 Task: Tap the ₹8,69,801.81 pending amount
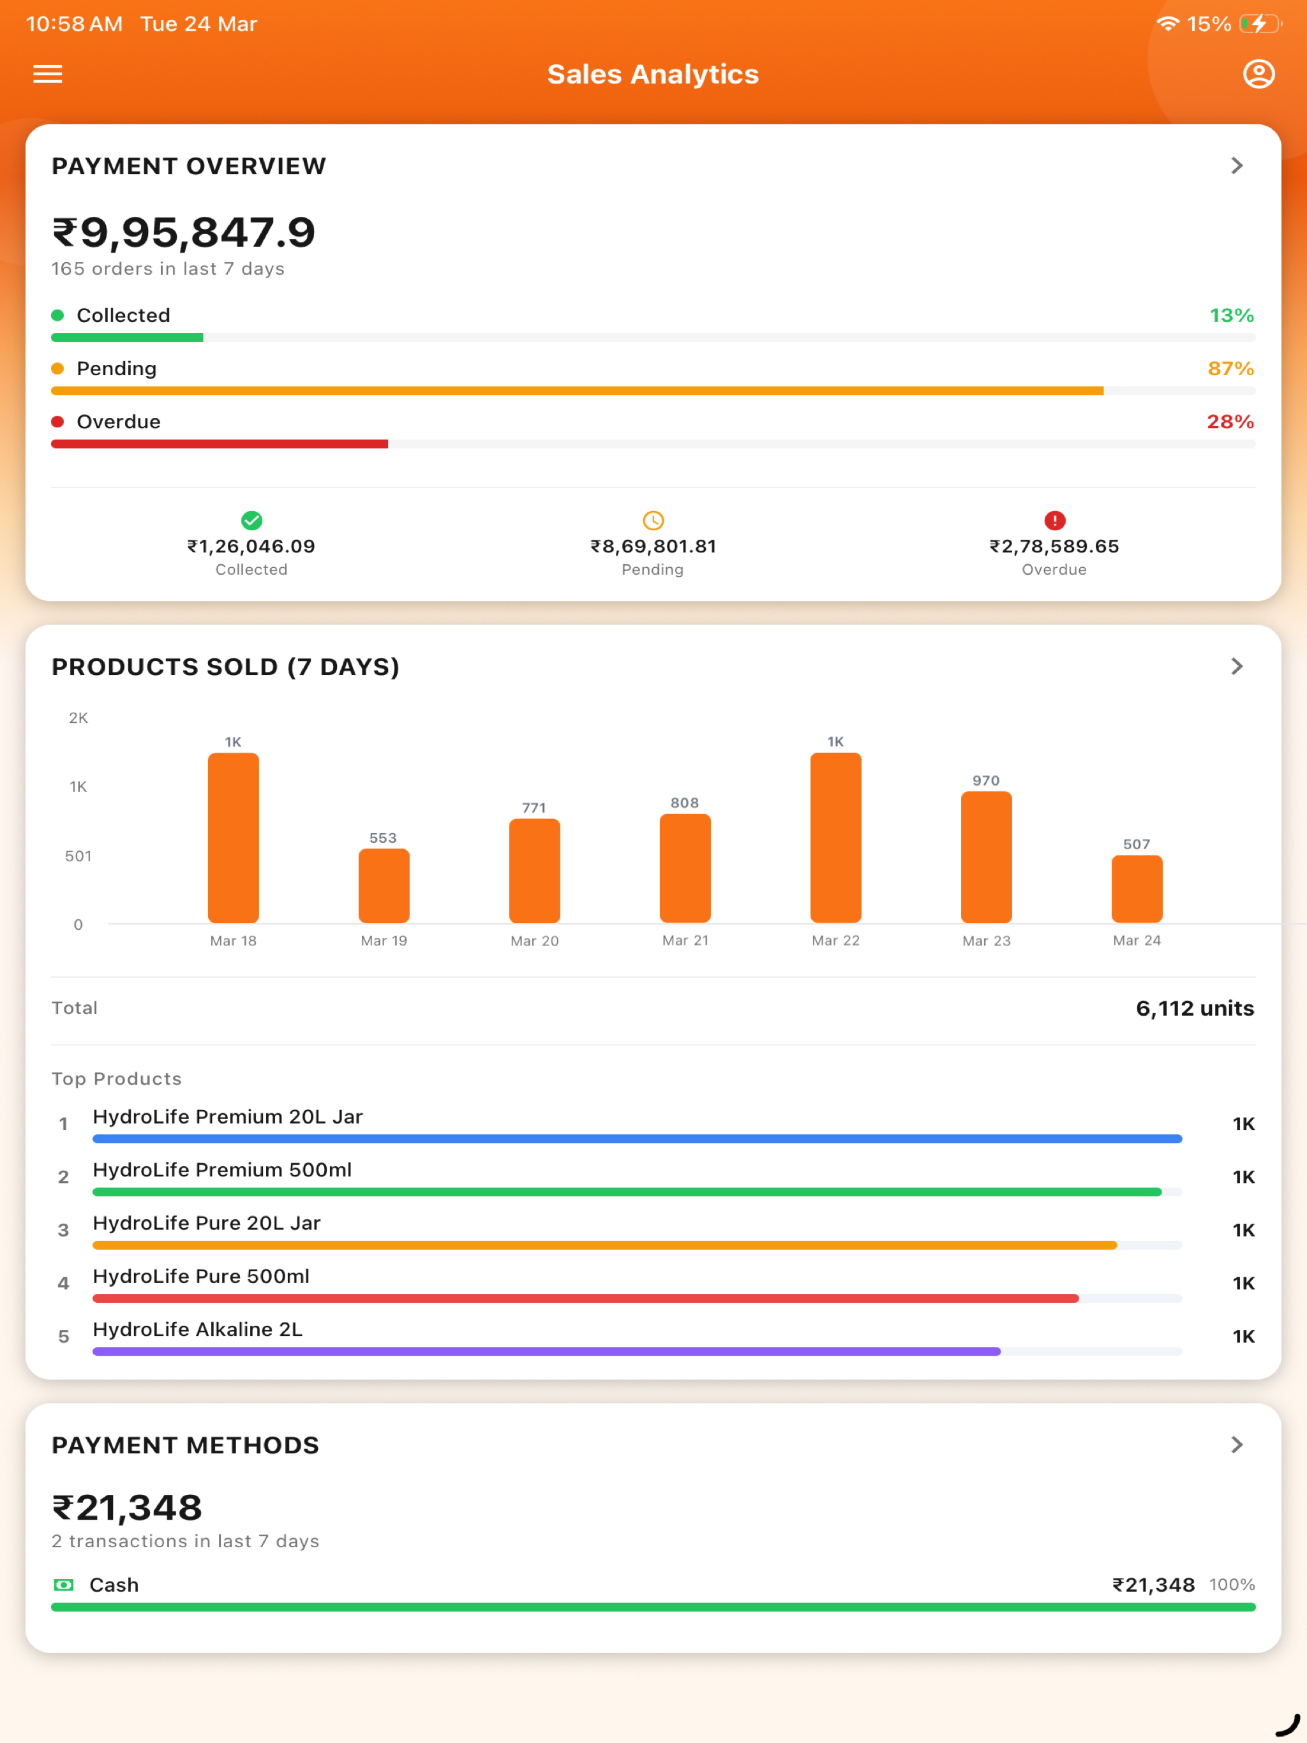tap(653, 546)
